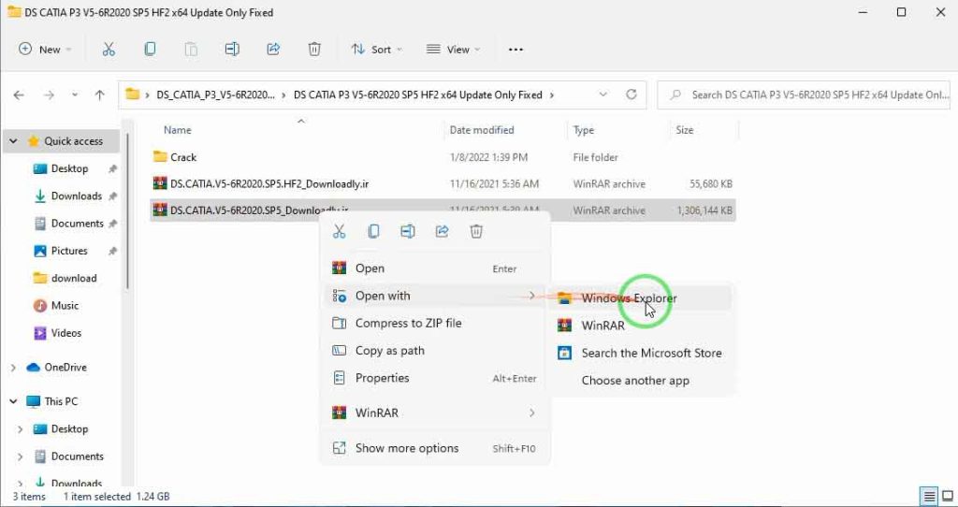
Task: Select Windows Explorer from the Open with submenu
Action: coord(629,298)
